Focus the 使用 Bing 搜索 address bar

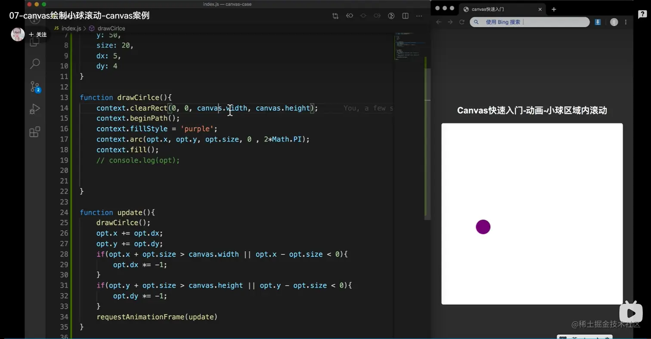530,22
